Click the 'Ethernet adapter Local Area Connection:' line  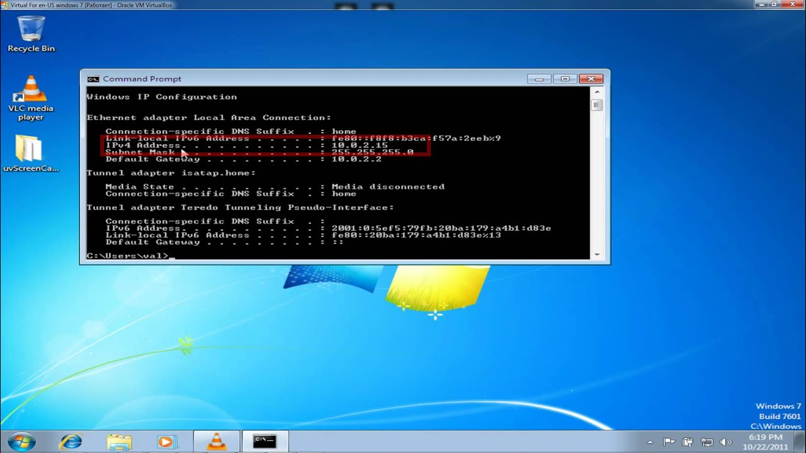(x=208, y=118)
